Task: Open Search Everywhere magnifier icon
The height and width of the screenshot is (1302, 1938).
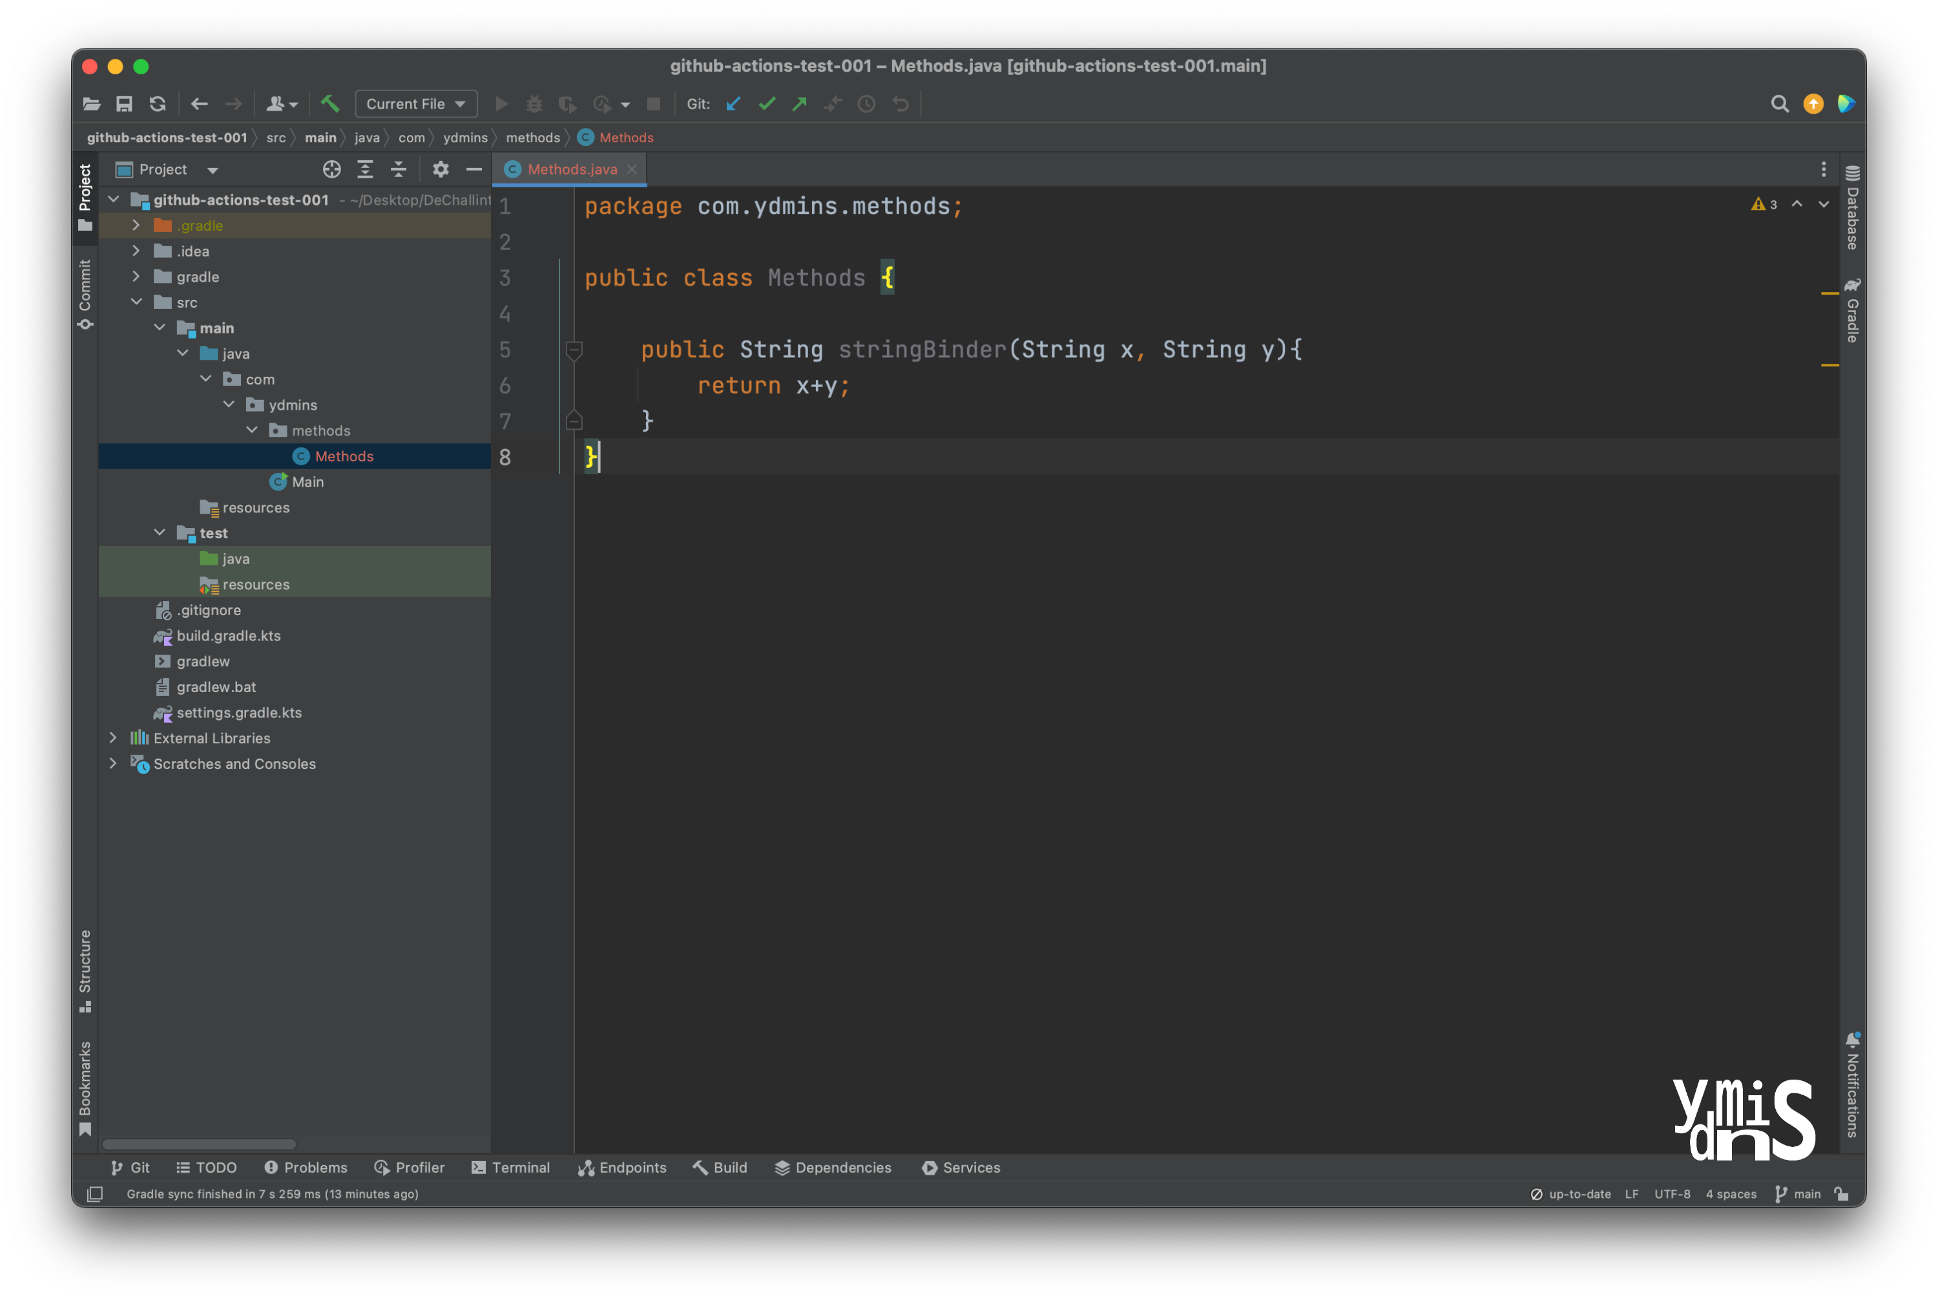Action: [x=1780, y=104]
